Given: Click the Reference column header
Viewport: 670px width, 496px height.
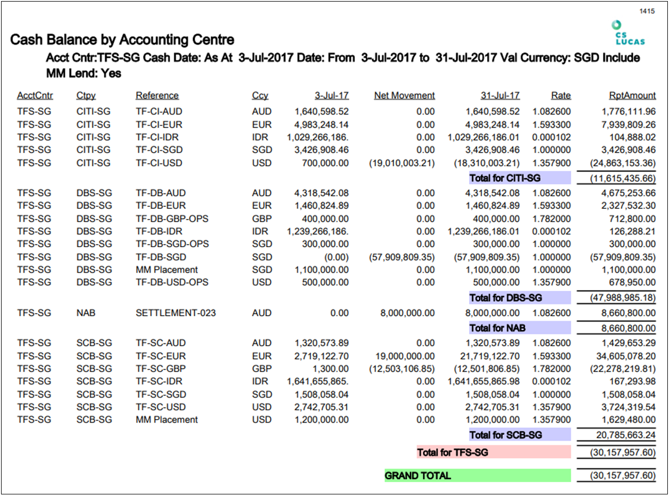Looking at the screenshot, I should (x=157, y=96).
